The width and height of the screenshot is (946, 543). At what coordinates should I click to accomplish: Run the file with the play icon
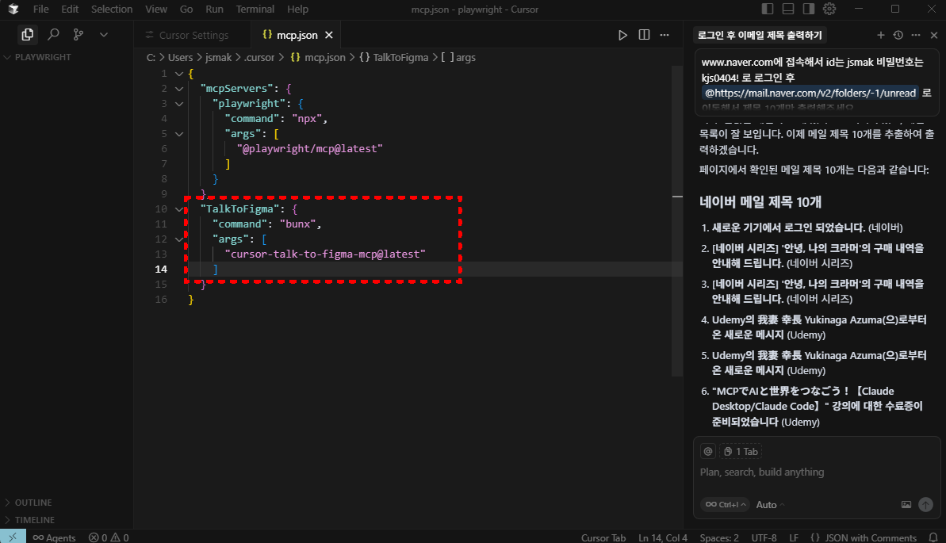point(622,35)
